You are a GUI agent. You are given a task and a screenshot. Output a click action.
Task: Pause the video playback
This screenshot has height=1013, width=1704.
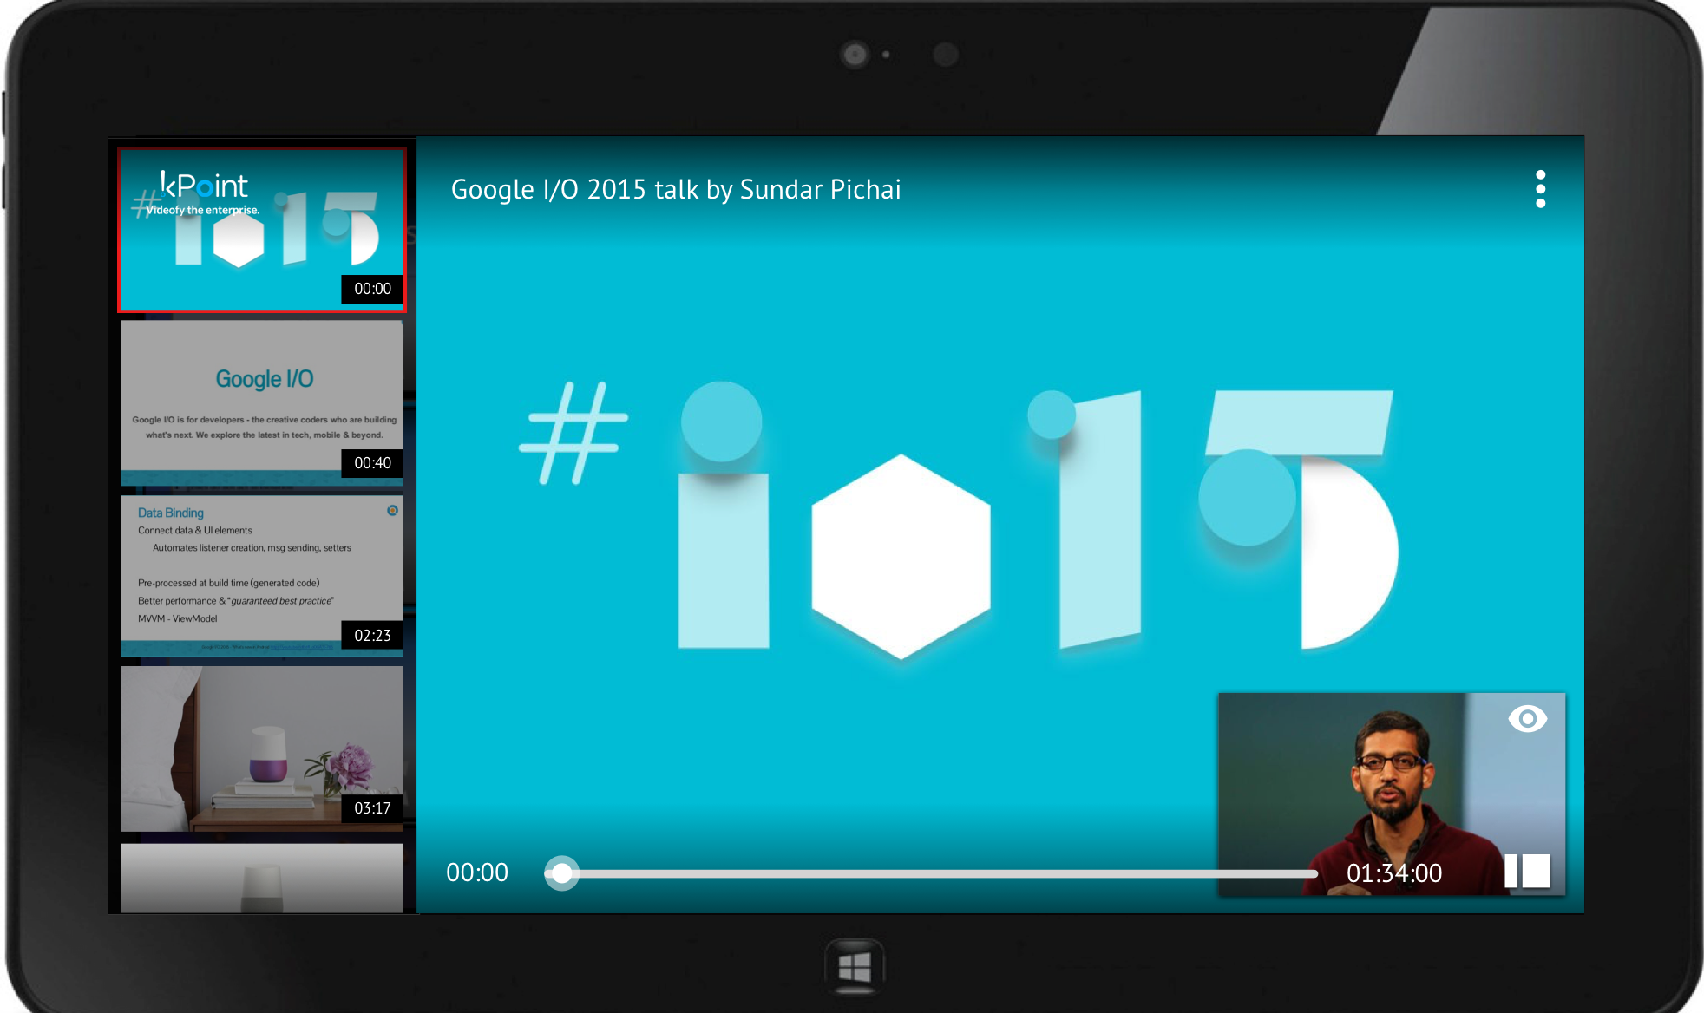tap(1527, 871)
